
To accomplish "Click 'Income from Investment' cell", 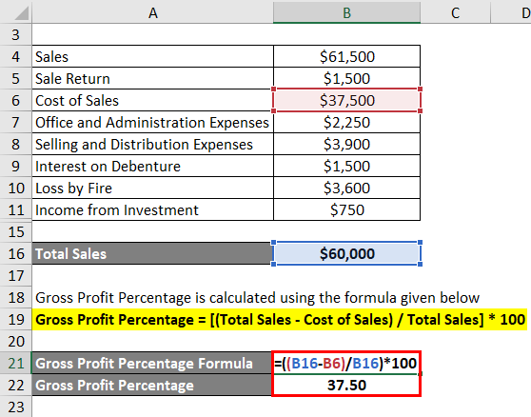I will [152, 210].
